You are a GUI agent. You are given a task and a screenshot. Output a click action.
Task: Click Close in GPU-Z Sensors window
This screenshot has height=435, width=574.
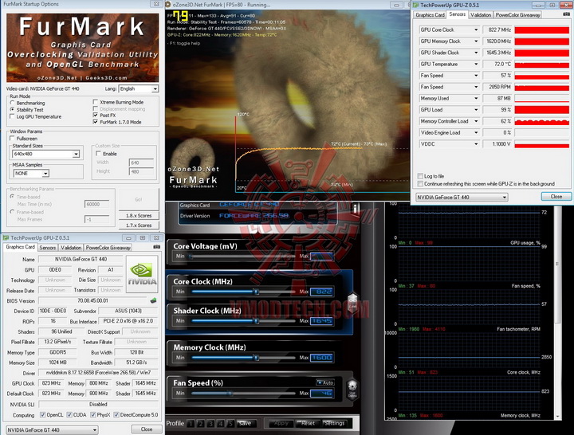tap(556, 197)
